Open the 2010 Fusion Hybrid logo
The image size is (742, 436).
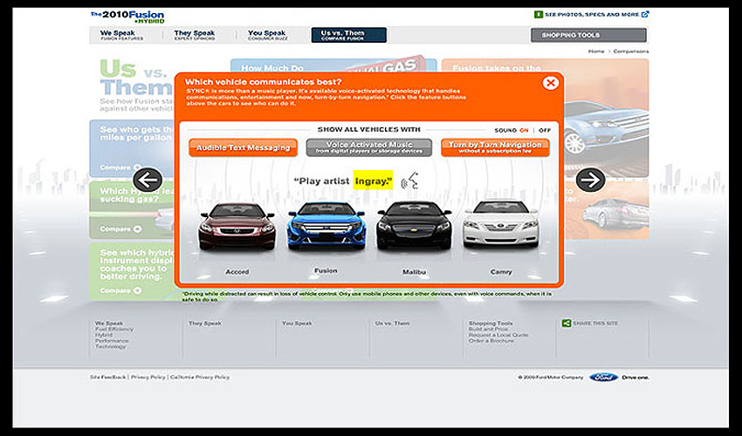pos(127,17)
